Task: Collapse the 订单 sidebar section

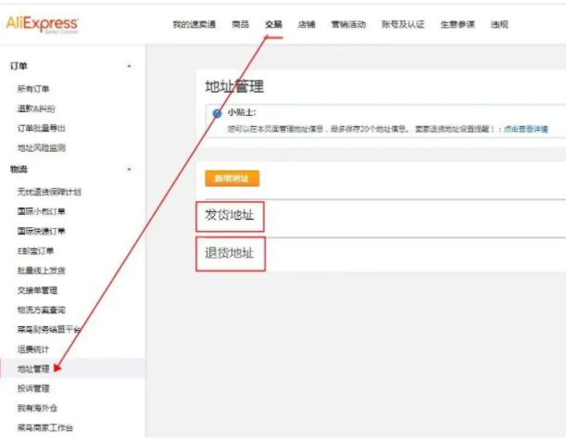Action: 129,66
